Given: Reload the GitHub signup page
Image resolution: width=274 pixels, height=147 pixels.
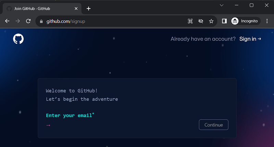Looking at the screenshot, I should 28,21.
